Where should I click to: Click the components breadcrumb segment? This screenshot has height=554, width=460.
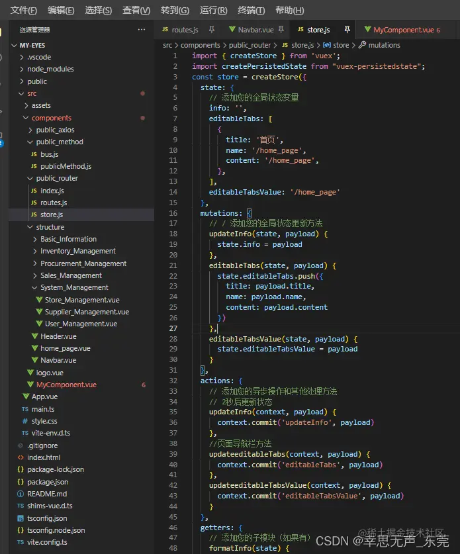pos(200,45)
